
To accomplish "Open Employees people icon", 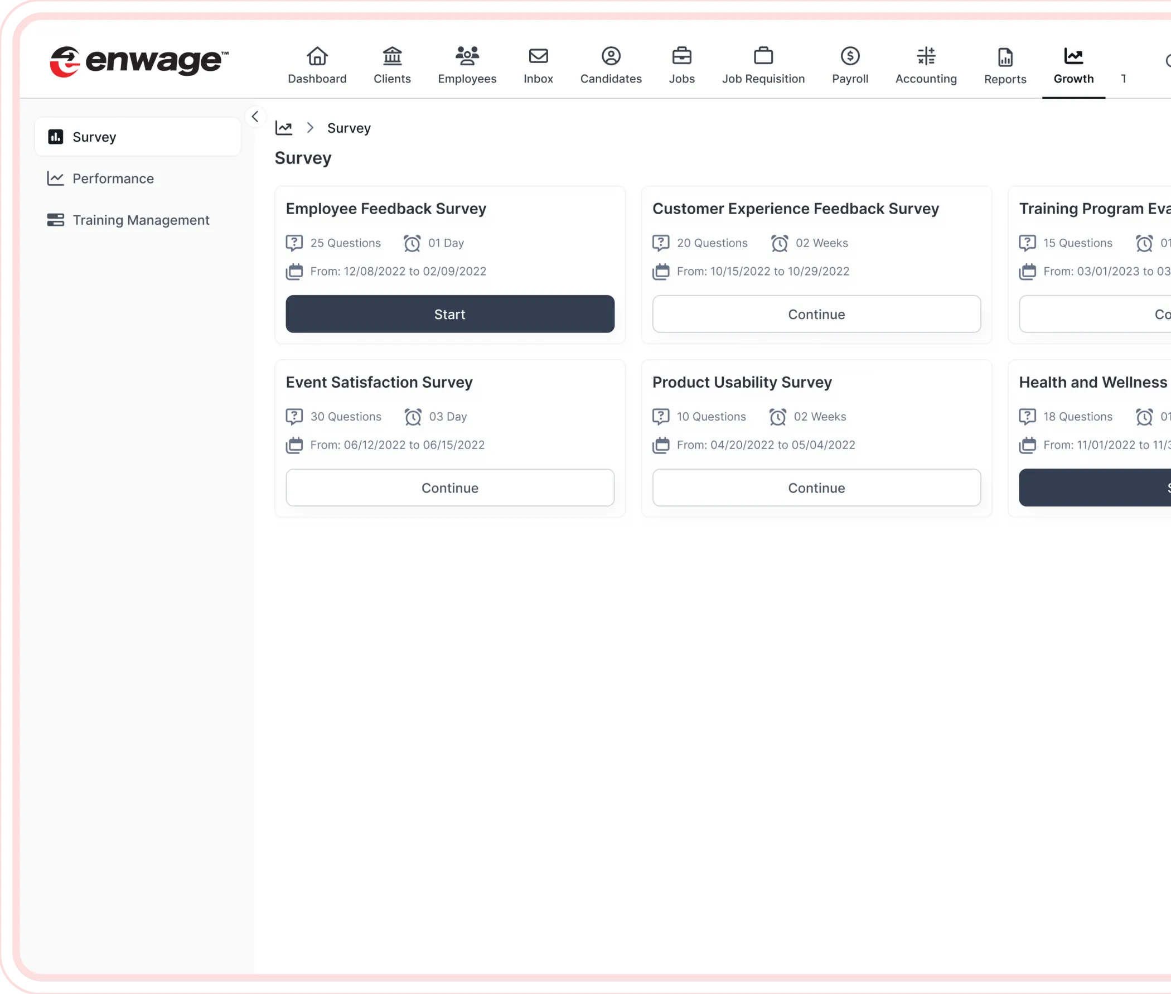I will pos(467,56).
